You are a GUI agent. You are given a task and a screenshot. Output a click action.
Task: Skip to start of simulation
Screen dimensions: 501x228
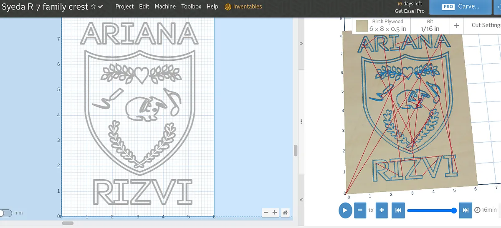pyautogui.click(x=398, y=210)
